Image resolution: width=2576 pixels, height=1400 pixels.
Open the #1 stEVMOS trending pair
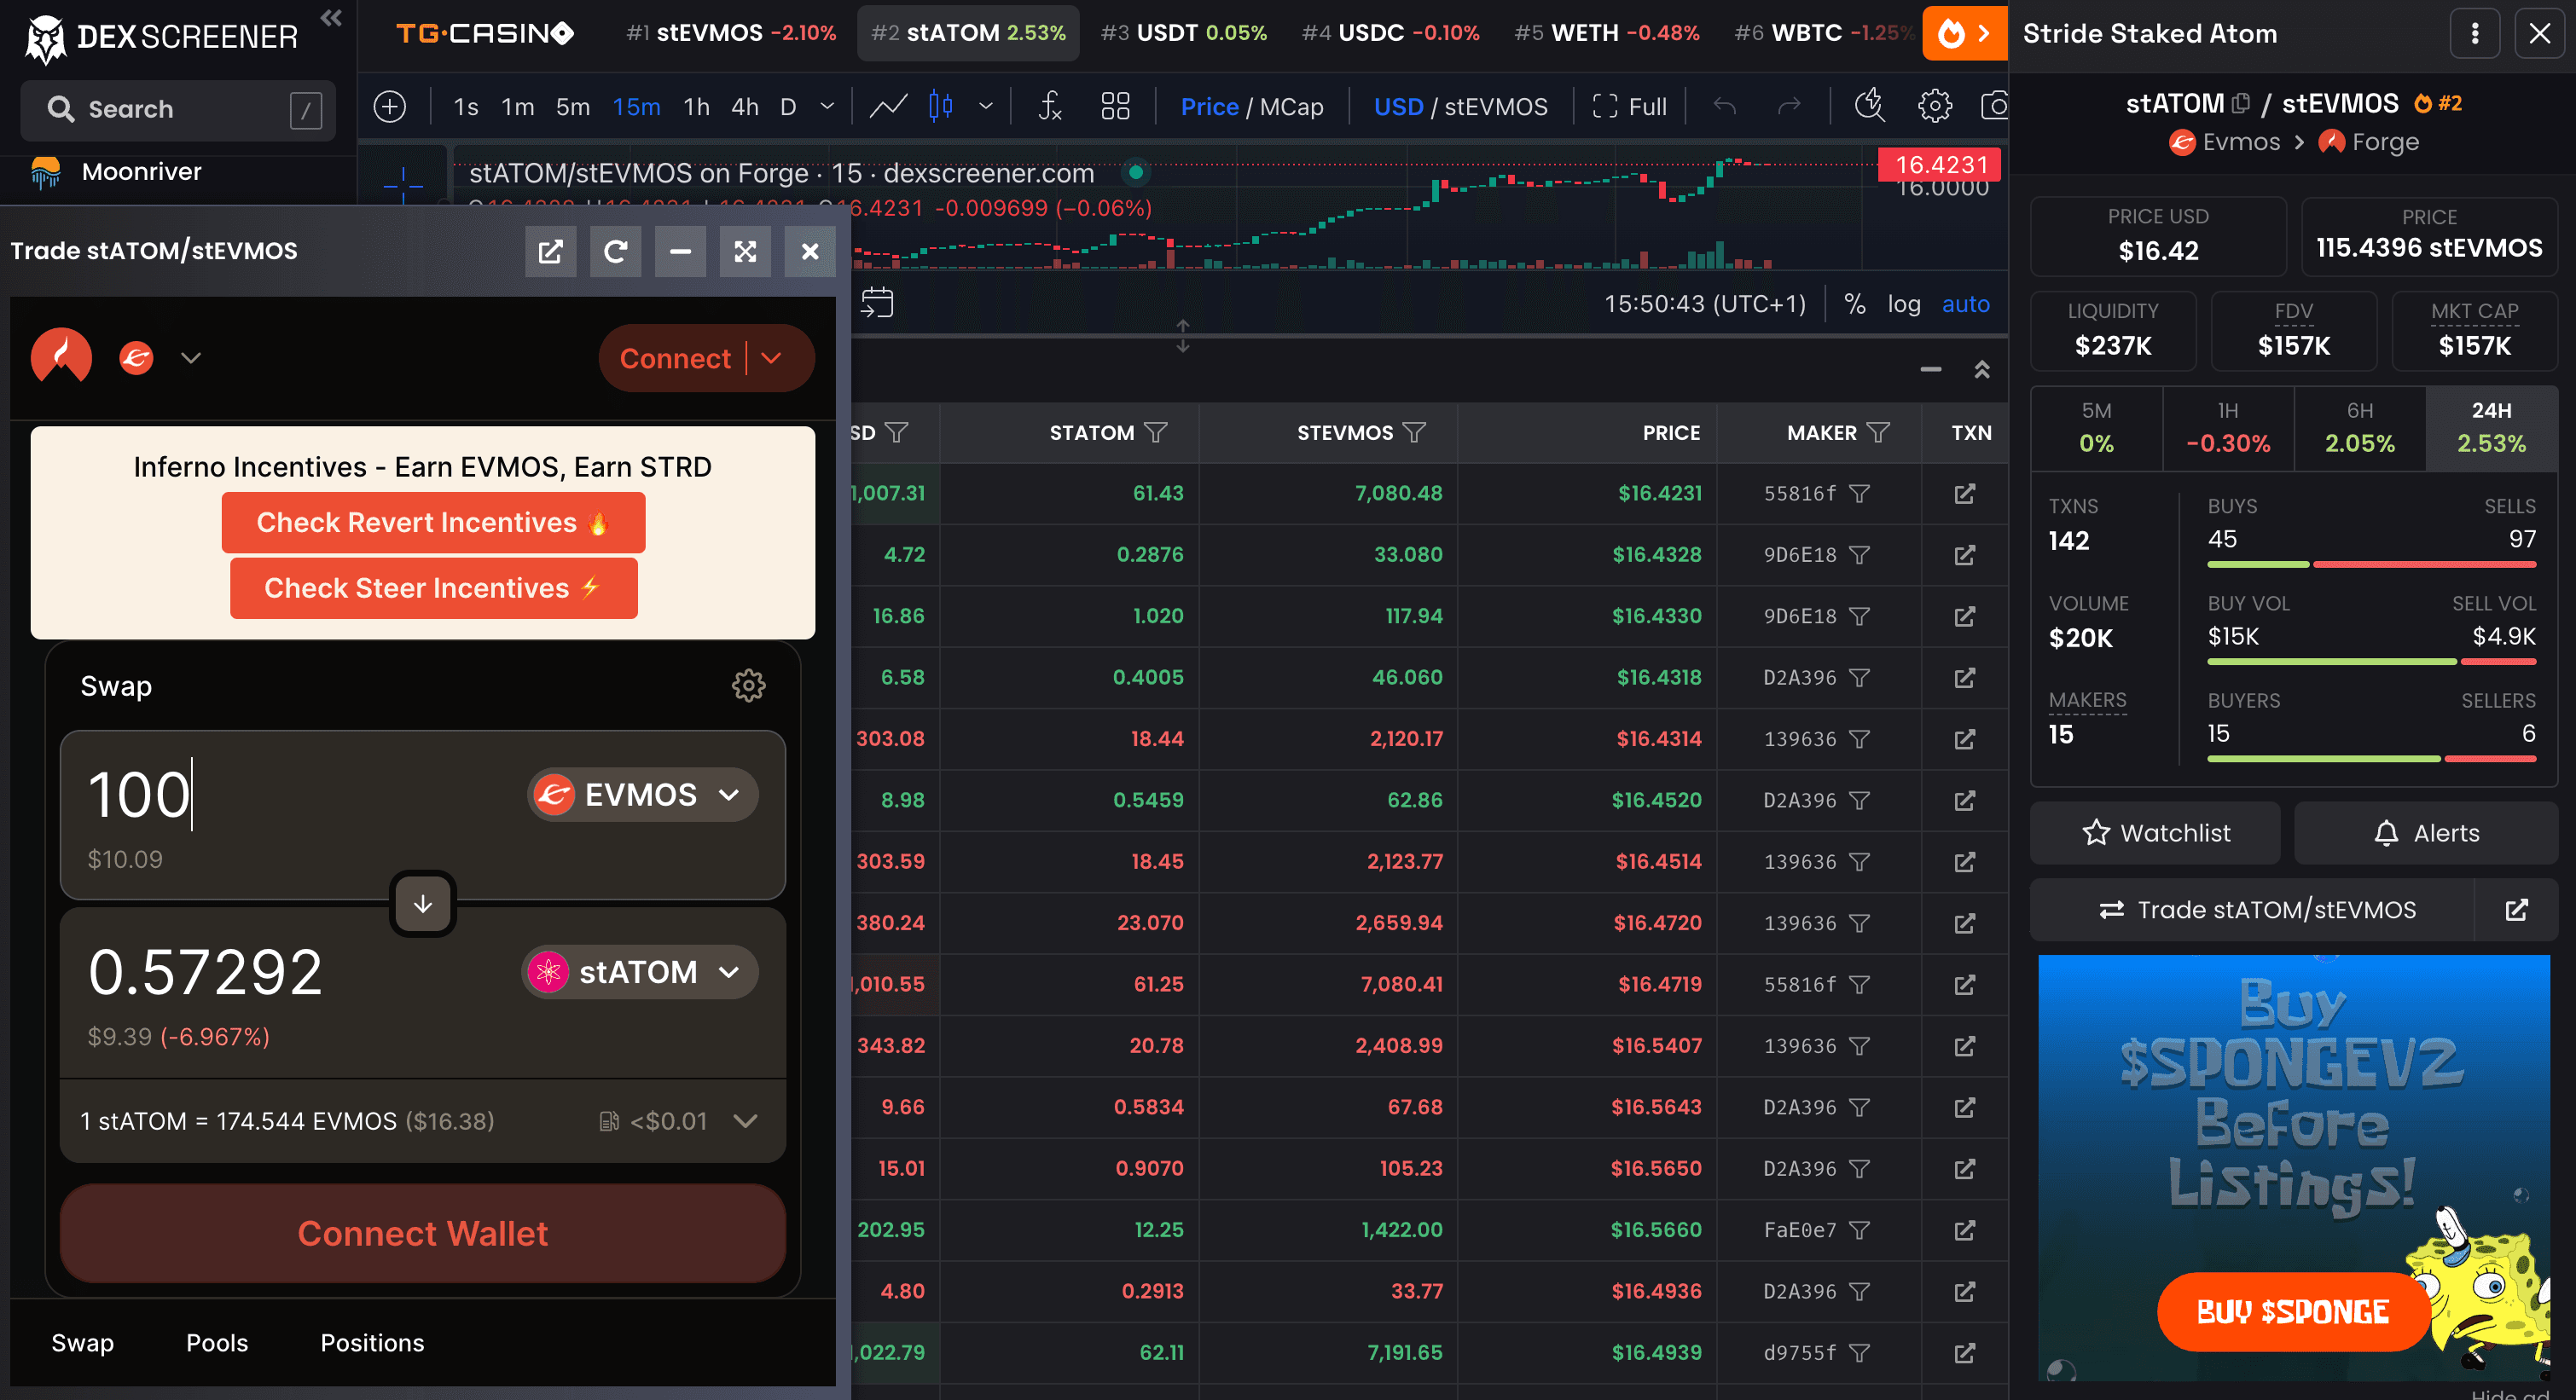(730, 33)
